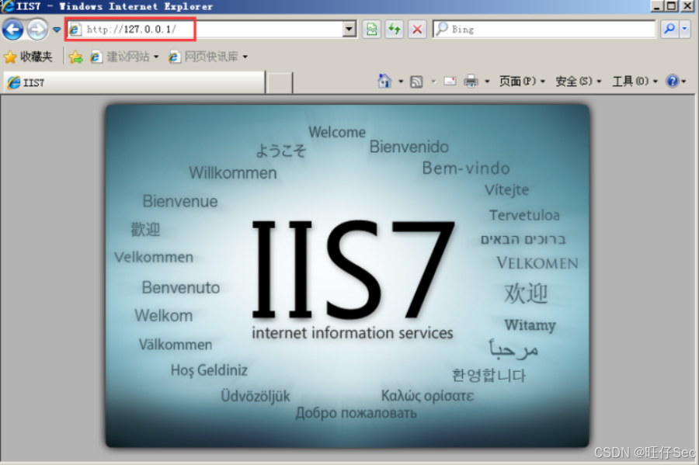Click the Home house icon
699x465 pixels.
coord(384,81)
